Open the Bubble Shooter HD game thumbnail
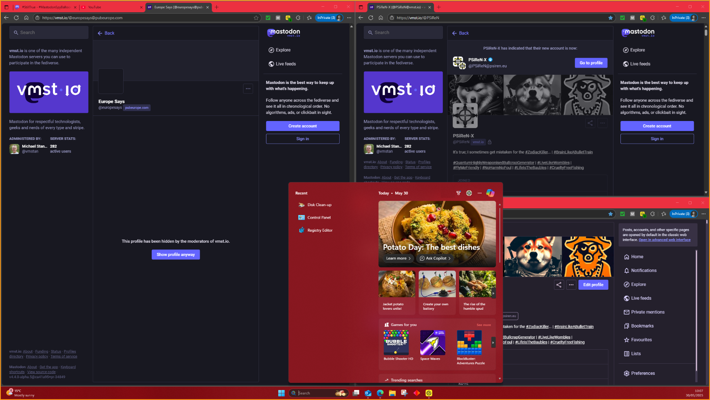 396,343
